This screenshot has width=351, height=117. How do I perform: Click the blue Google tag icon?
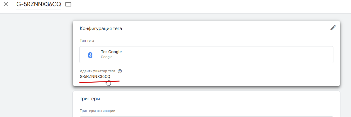90,55
